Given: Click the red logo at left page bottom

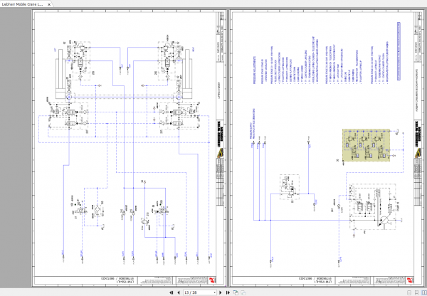Looking at the screenshot, I should pos(212,280).
